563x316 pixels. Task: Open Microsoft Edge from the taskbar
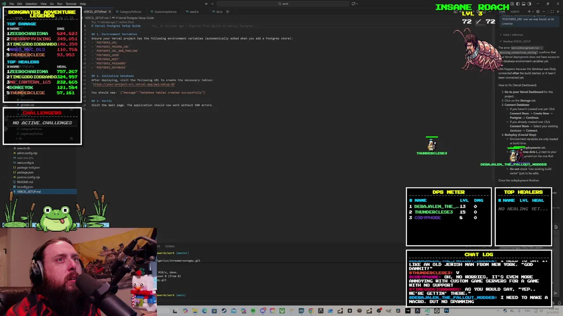(x=205, y=311)
